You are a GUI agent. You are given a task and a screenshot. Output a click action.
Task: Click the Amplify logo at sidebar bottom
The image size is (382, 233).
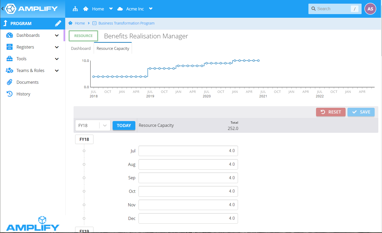(33, 224)
